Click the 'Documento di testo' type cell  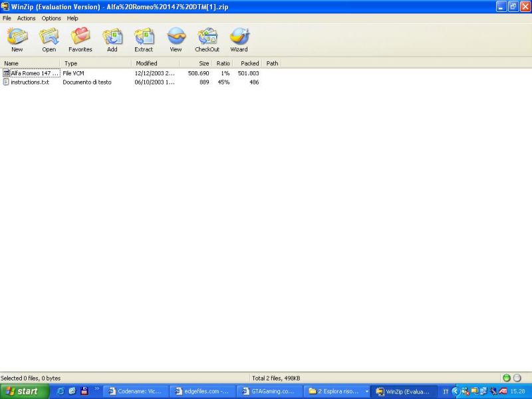coord(87,82)
